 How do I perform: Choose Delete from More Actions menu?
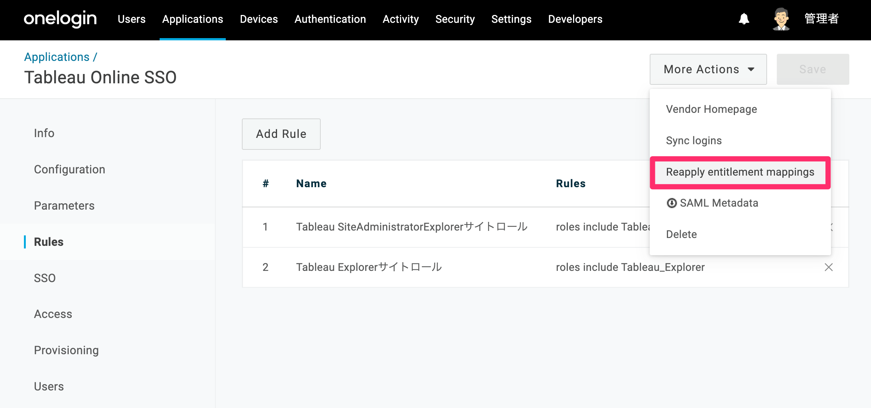pos(681,234)
